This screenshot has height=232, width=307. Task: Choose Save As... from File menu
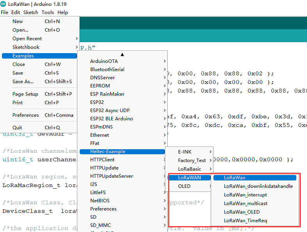[x=23, y=82]
